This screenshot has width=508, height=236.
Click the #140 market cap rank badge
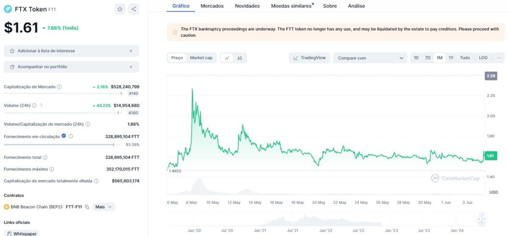(x=133, y=93)
